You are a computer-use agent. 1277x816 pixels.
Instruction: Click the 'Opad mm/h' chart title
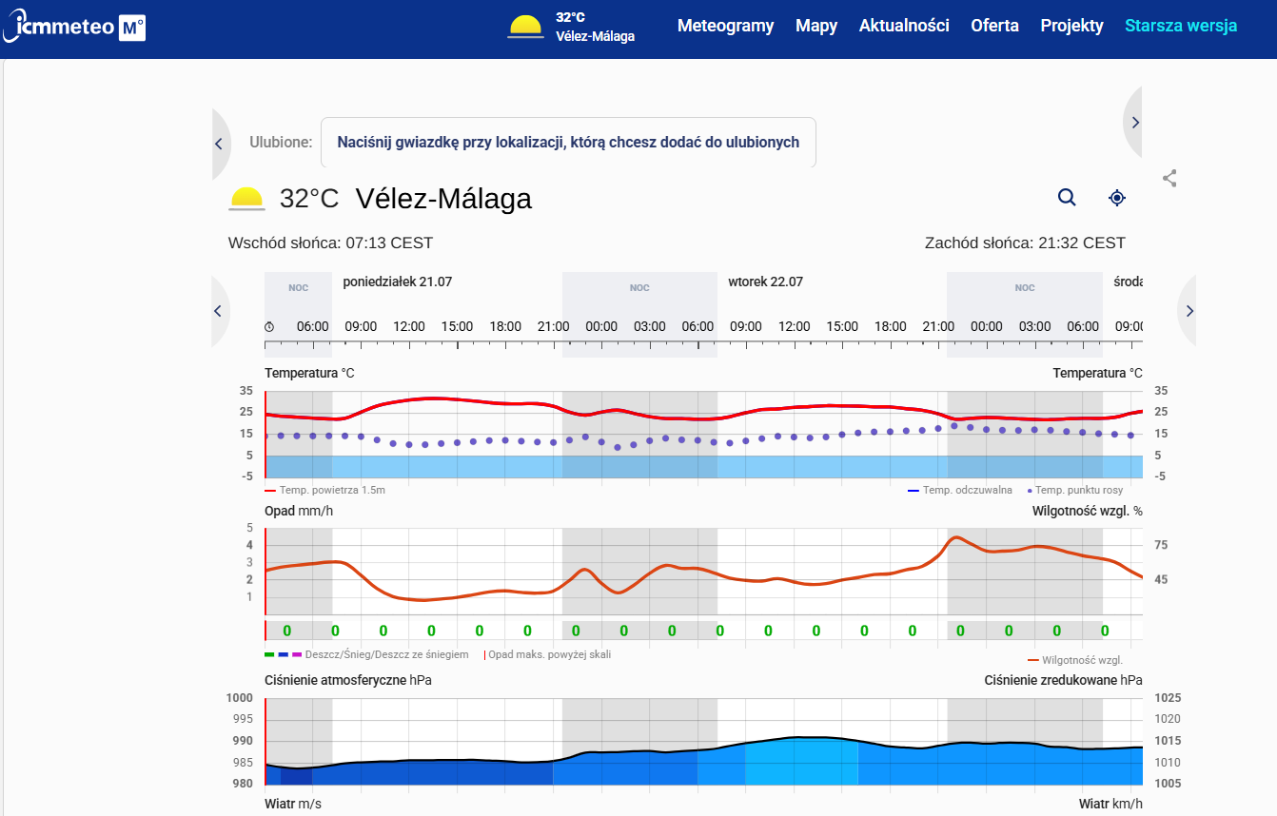[299, 511]
